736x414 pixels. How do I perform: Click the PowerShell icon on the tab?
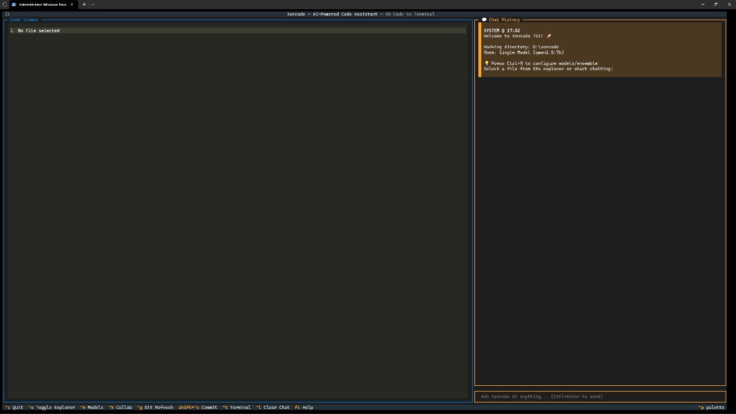tap(14, 5)
